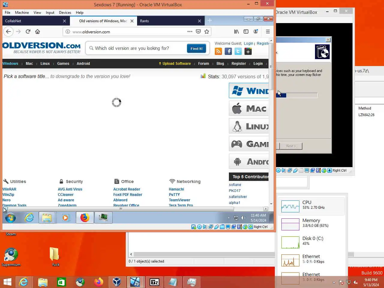This screenshot has height=288, width=384.
Task: Open the CCleaner link under Security
Action: [x=66, y=195]
